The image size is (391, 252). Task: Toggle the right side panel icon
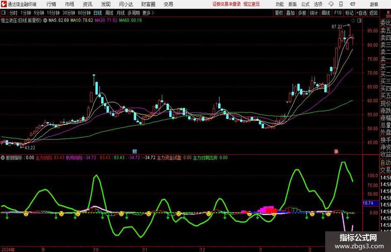point(359,21)
